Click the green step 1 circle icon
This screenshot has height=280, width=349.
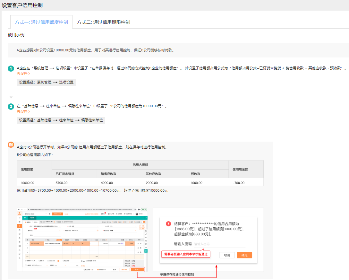tap(11, 69)
